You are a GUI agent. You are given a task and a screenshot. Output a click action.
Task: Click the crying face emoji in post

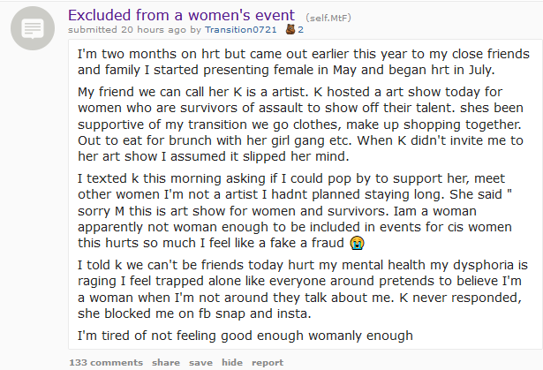click(x=357, y=243)
